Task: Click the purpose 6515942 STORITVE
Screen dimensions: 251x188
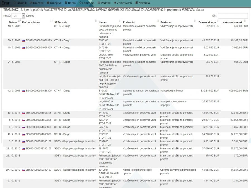Action: pos(105,42)
